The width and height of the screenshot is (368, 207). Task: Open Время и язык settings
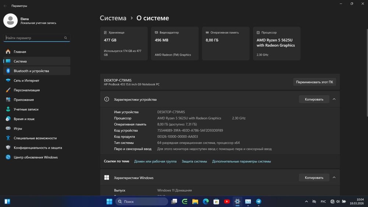pyautogui.click(x=36, y=119)
